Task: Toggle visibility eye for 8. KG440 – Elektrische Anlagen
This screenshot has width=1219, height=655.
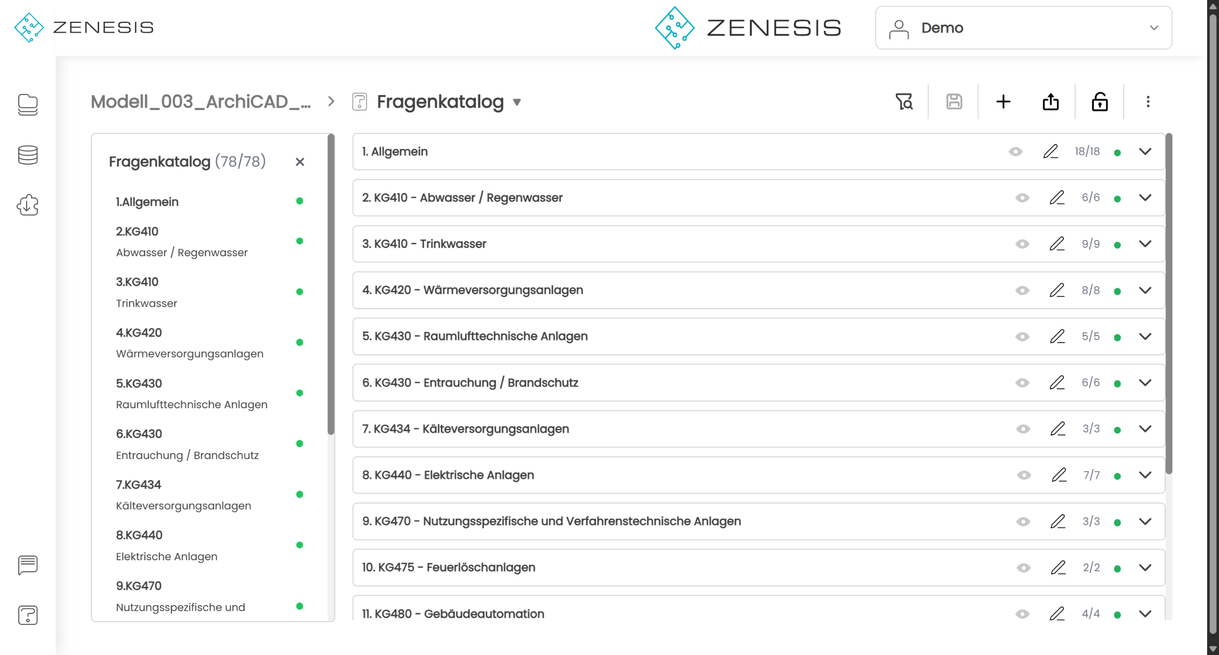Action: tap(1024, 475)
